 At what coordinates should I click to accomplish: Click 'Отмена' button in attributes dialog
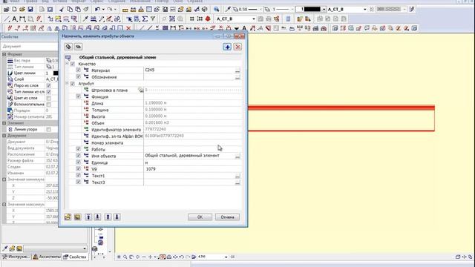click(x=227, y=217)
